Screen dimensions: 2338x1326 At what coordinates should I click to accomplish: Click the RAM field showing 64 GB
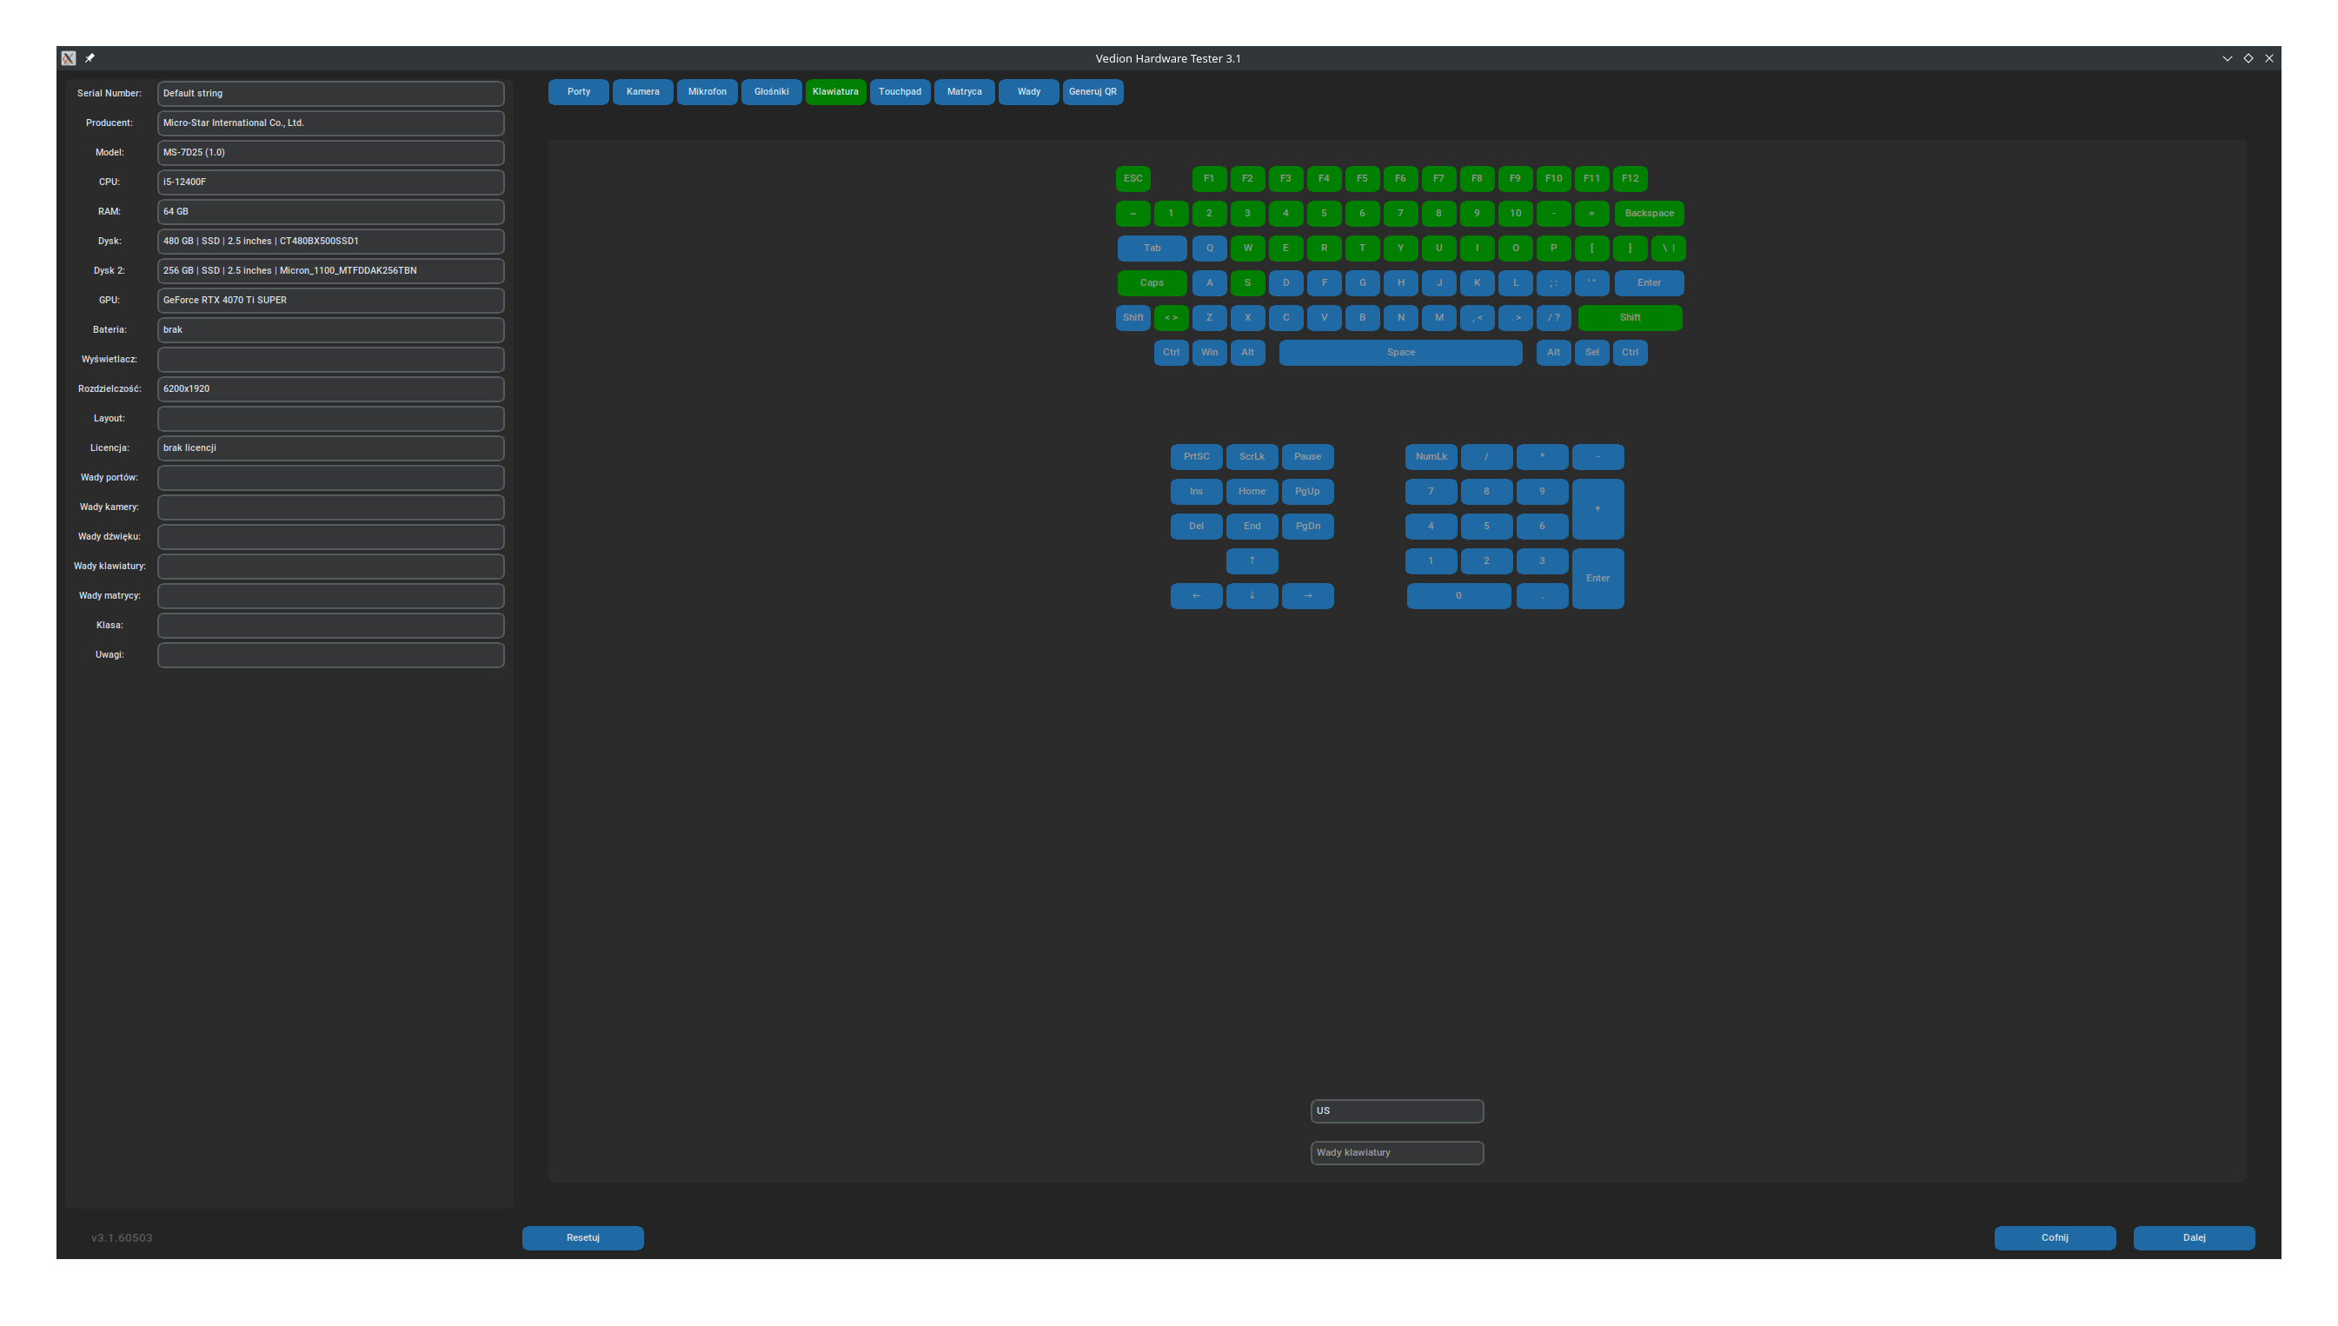click(330, 211)
